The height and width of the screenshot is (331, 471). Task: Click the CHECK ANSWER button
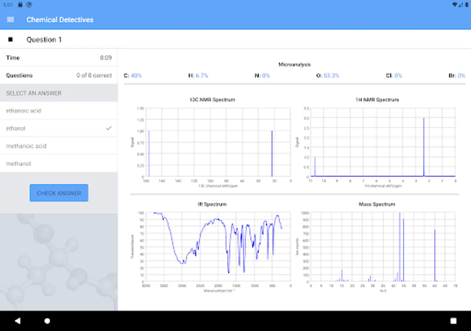point(59,193)
